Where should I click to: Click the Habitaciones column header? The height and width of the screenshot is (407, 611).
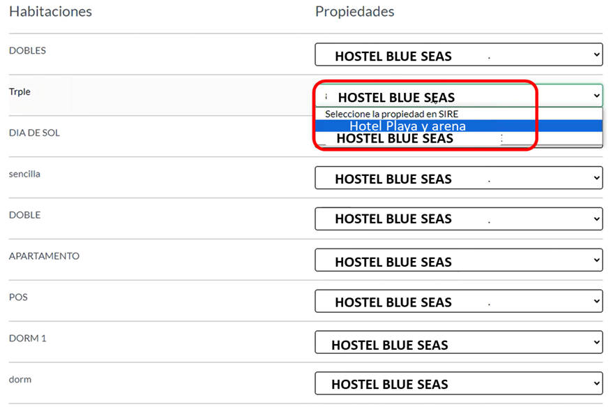(50, 12)
